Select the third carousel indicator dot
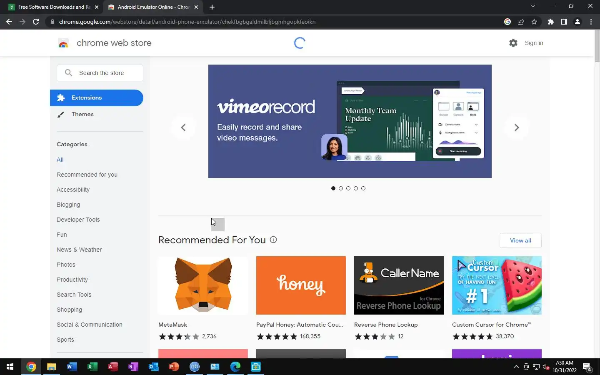 (x=348, y=188)
